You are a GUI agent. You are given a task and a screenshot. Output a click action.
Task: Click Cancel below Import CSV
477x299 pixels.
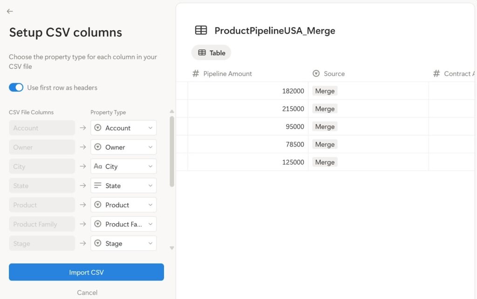(87, 292)
